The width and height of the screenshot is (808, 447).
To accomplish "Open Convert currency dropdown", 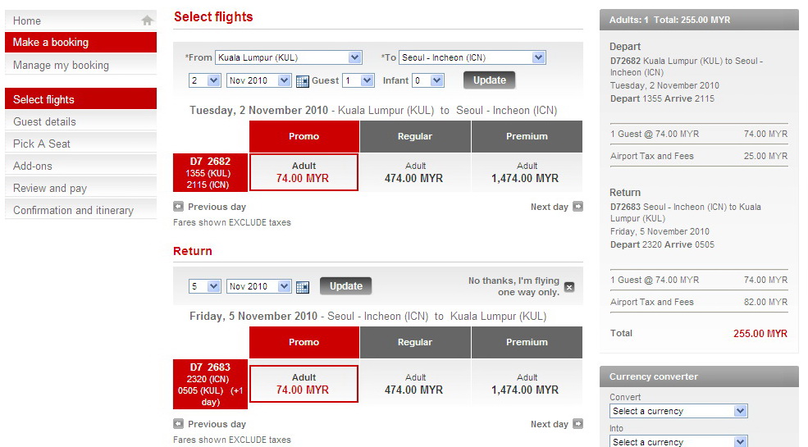I will point(740,411).
